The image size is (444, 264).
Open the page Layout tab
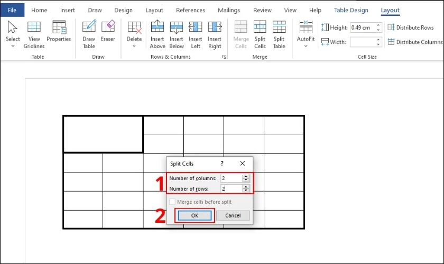click(x=154, y=10)
